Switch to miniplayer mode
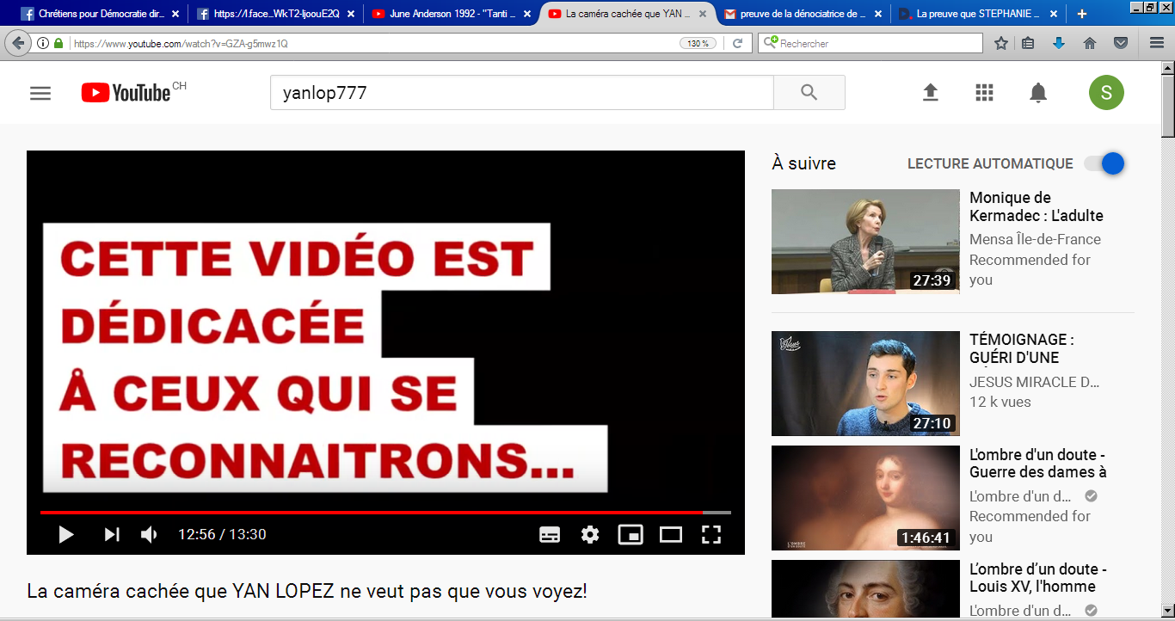Screen dimensions: 1175x621 click(631, 535)
